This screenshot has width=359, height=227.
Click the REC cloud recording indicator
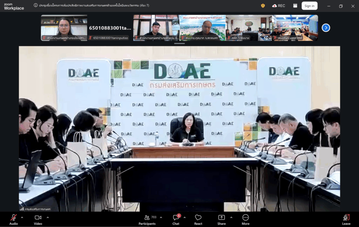(x=278, y=6)
